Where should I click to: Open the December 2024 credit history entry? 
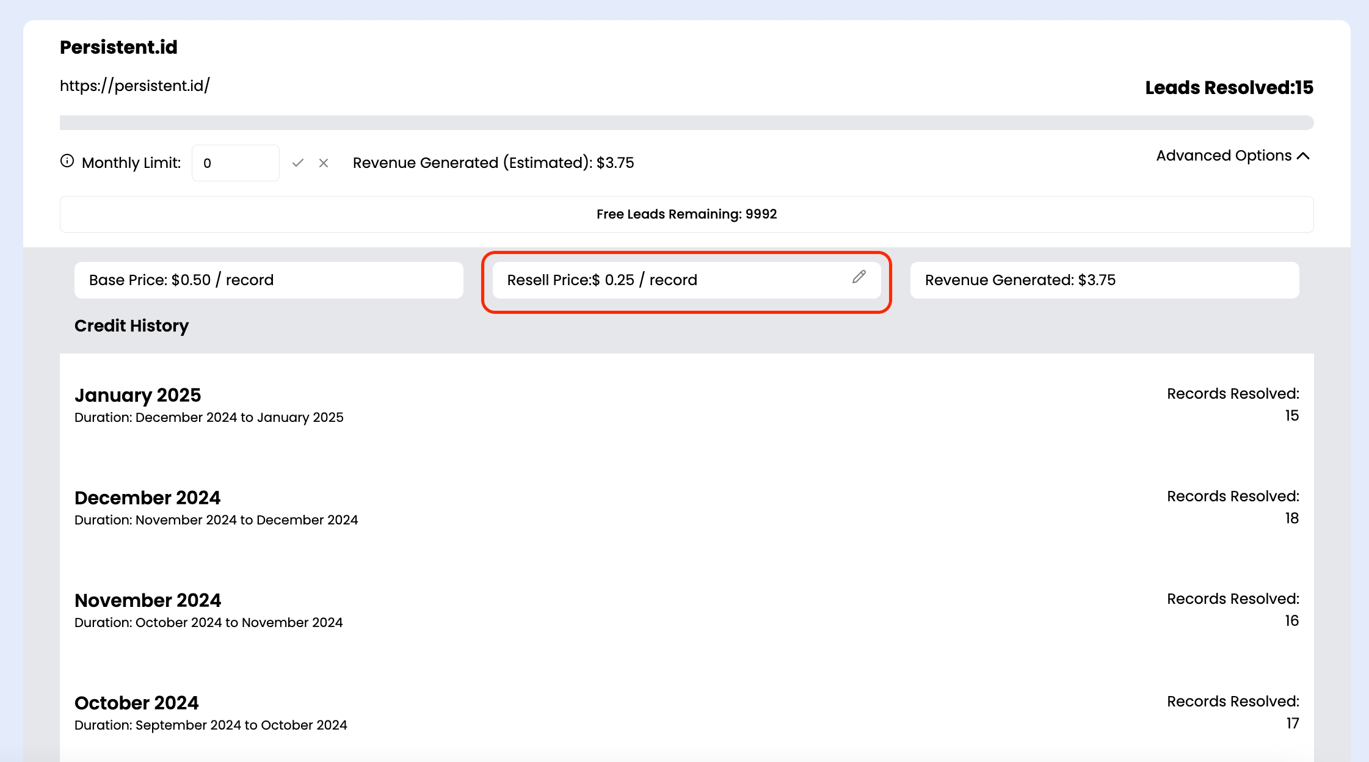point(147,498)
